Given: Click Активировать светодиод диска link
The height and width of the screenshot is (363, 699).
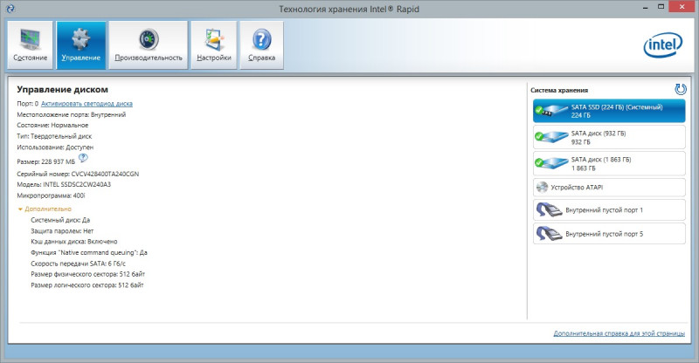Looking at the screenshot, I should point(87,103).
